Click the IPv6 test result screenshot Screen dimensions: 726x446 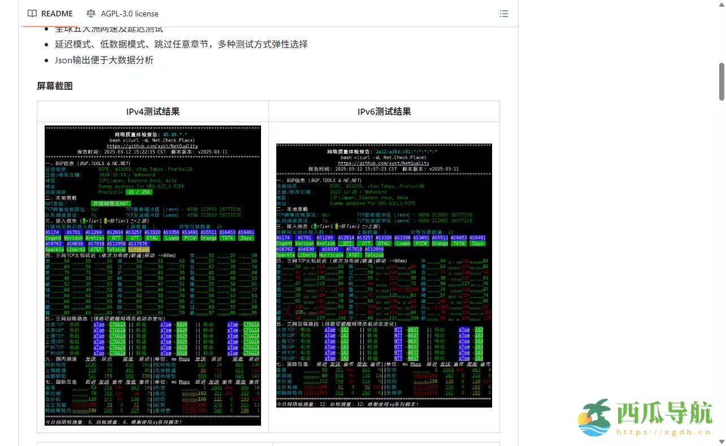click(x=384, y=275)
